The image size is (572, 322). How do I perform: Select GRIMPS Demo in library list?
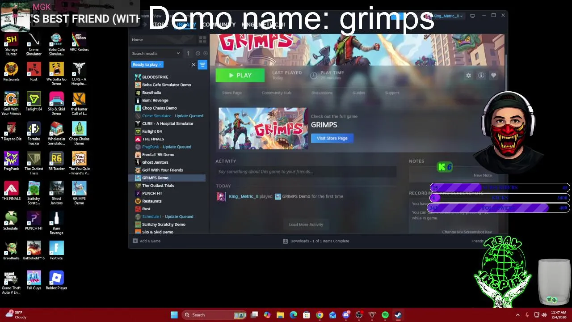point(168,178)
